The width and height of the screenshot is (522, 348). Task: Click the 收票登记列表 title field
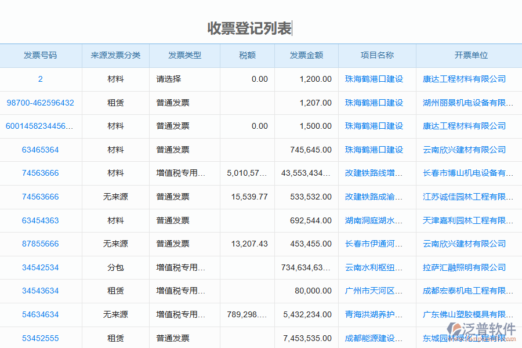pyautogui.click(x=249, y=26)
